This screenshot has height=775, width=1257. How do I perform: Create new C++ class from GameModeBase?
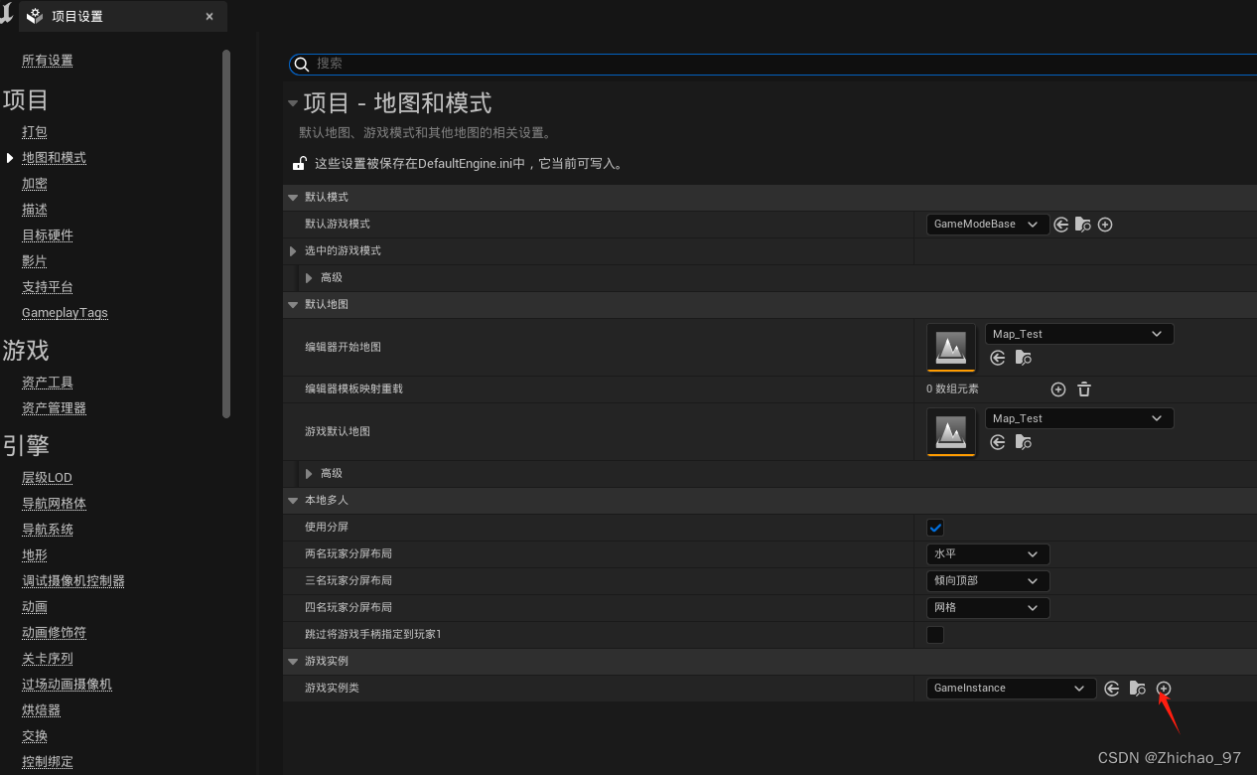point(1105,225)
